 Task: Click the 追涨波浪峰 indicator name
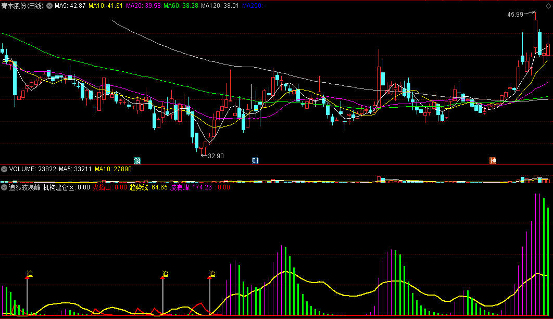point(24,187)
